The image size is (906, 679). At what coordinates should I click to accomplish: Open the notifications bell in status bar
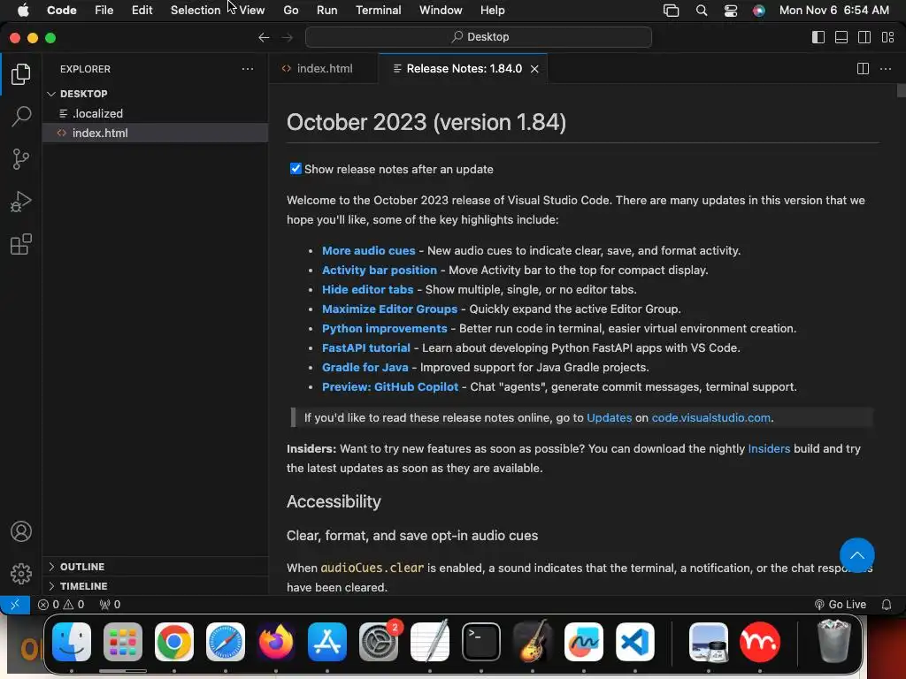pos(886,605)
